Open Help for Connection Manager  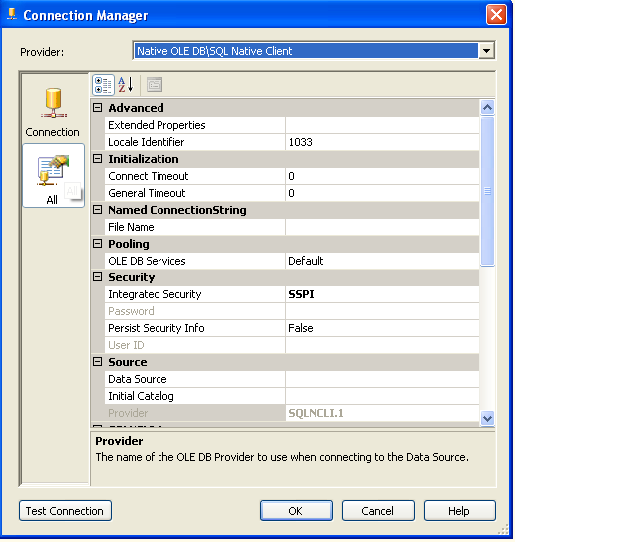tap(460, 511)
